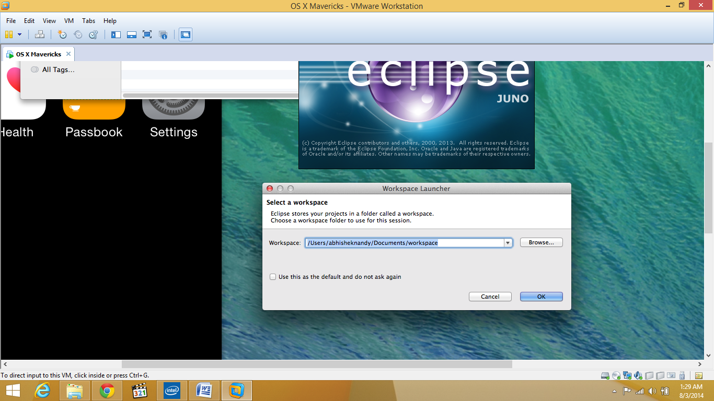
Task: Click the Send Ctrl+Alt+Del toolbar icon
Action: (x=40, y=34)
